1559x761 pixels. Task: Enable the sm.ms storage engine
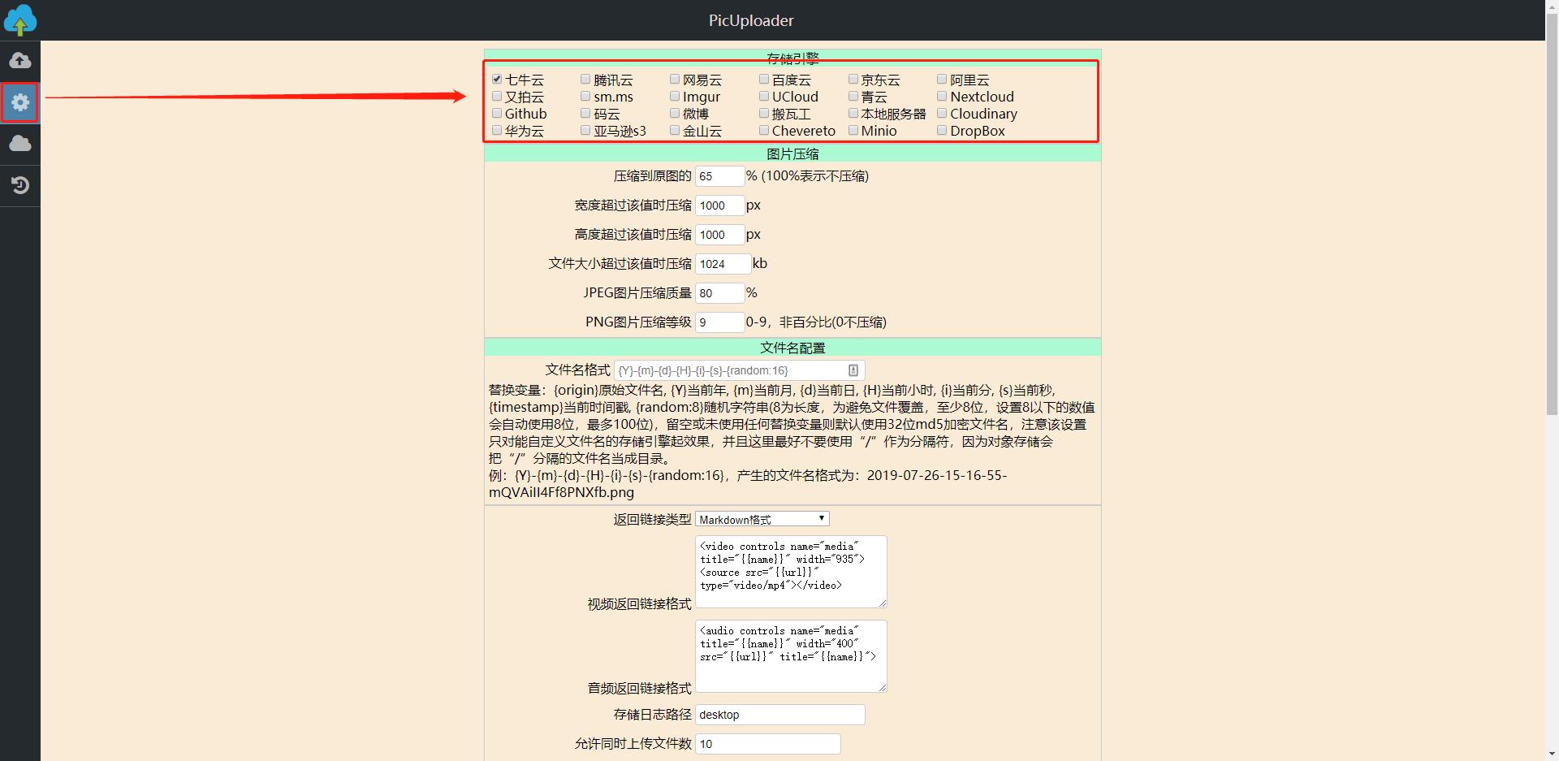(x=585, y=97)
